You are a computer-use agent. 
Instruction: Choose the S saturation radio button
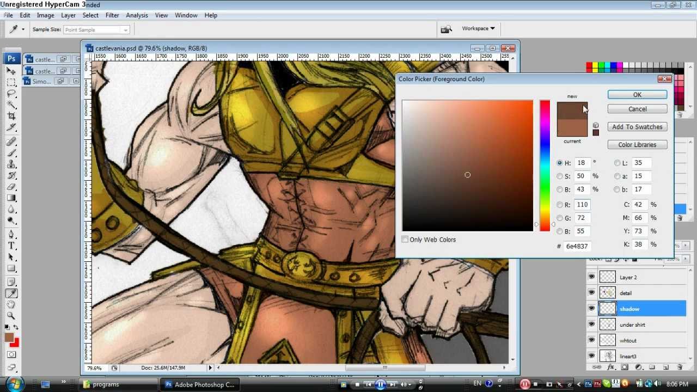click(x=560, y=176)
